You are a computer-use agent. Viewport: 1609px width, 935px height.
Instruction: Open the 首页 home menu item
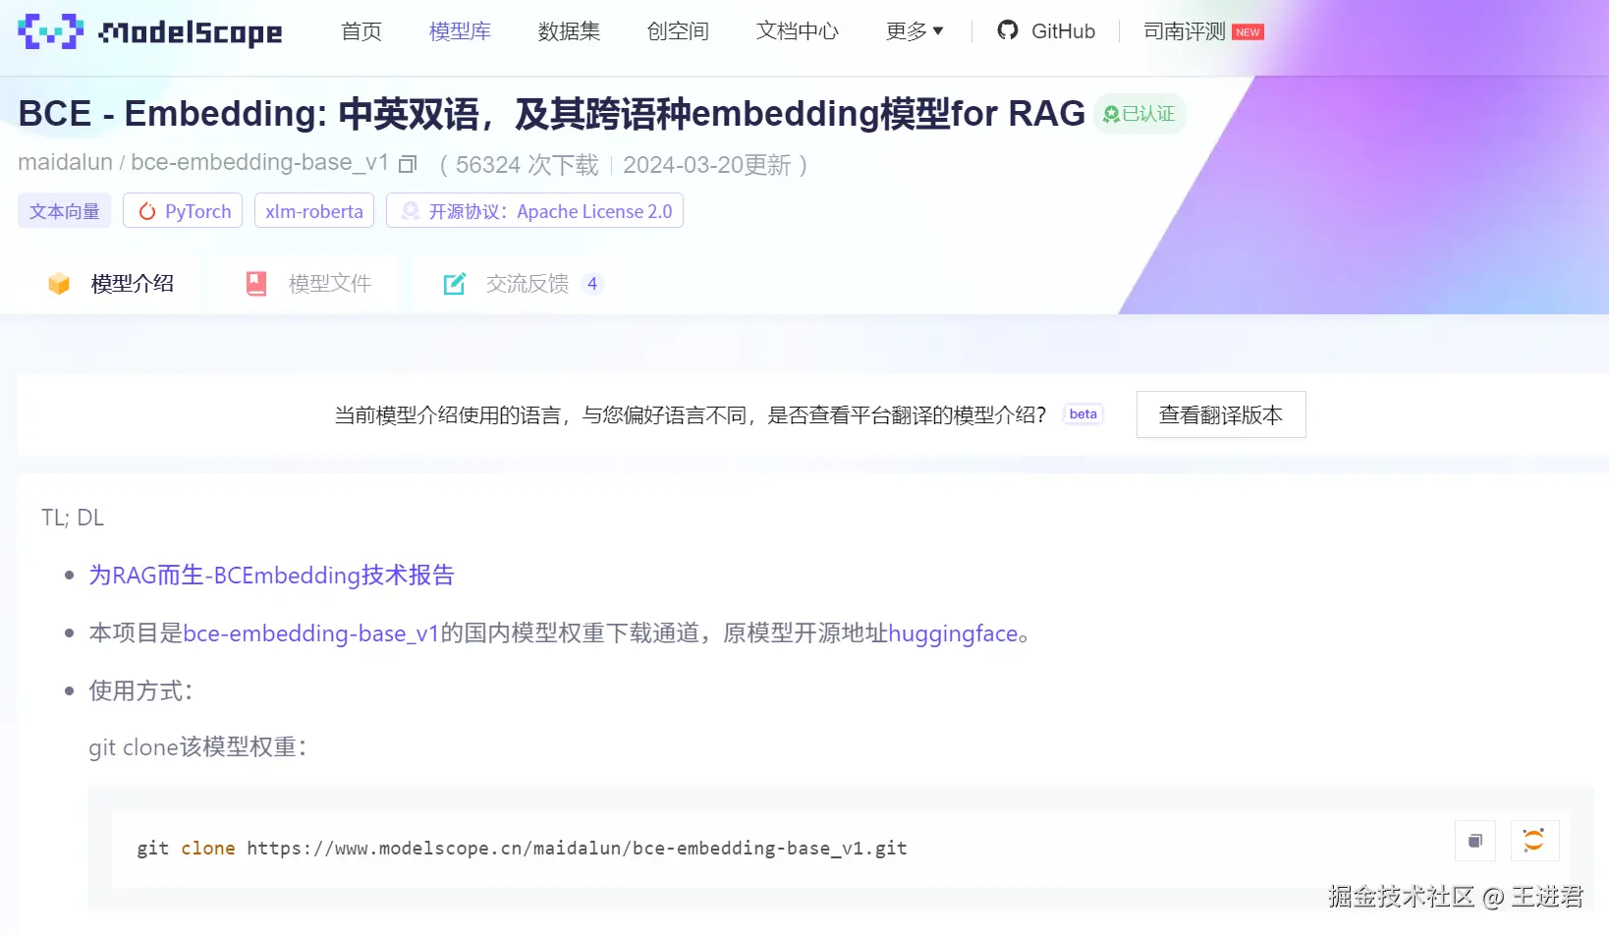click(x=361, y=31)
